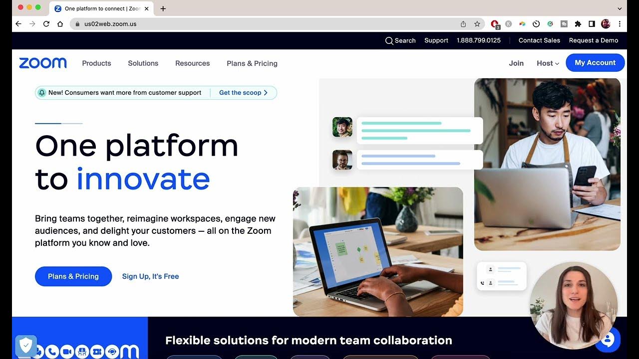Click the browser back arrow
The width and height of the screenshot is (639, 359).
tap(18, 24)
